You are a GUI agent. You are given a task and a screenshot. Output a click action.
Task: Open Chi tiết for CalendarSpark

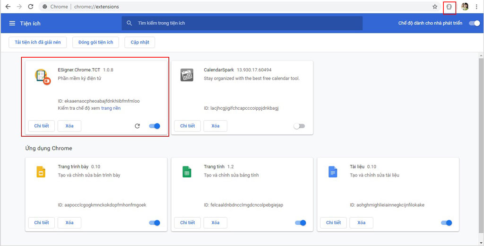click(187, 126)
